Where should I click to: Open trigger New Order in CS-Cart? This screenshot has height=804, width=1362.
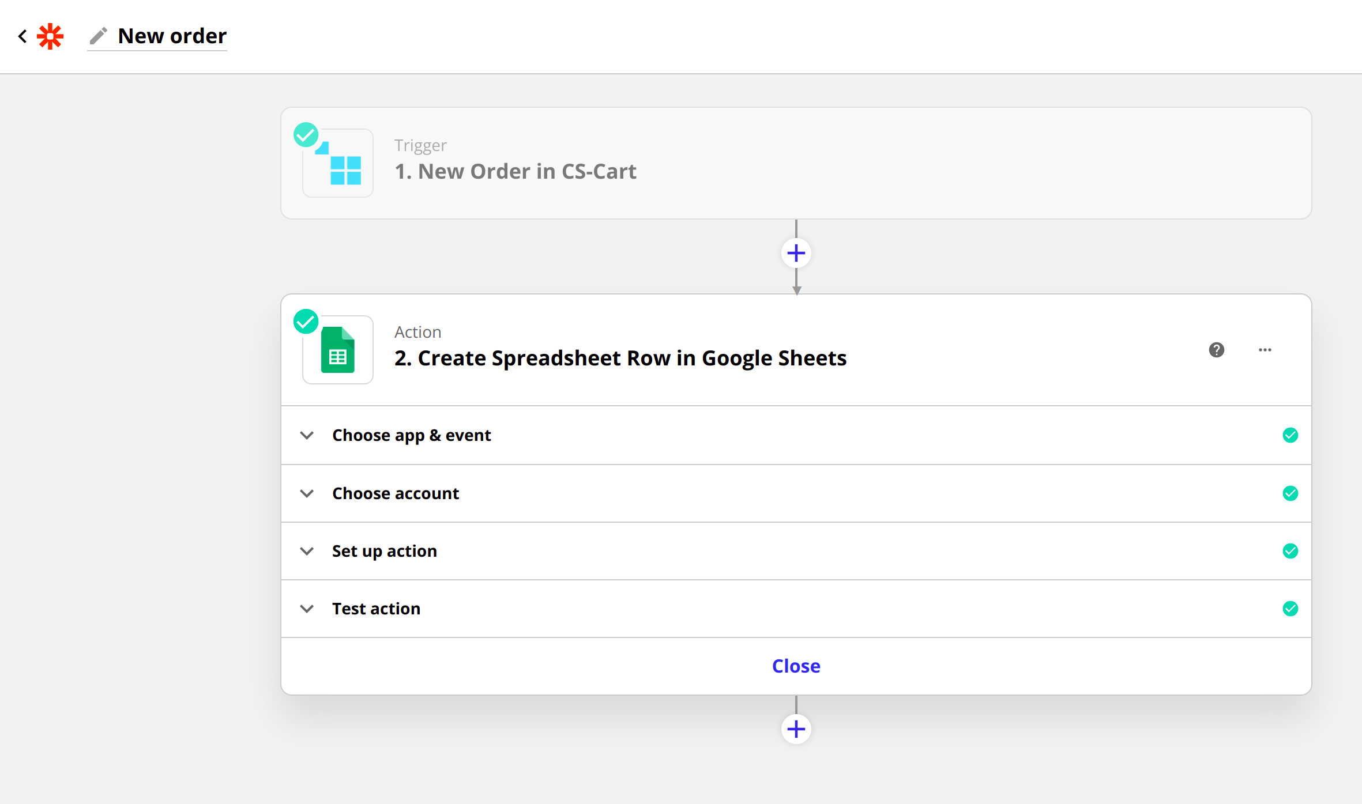[x=515, y=171]
